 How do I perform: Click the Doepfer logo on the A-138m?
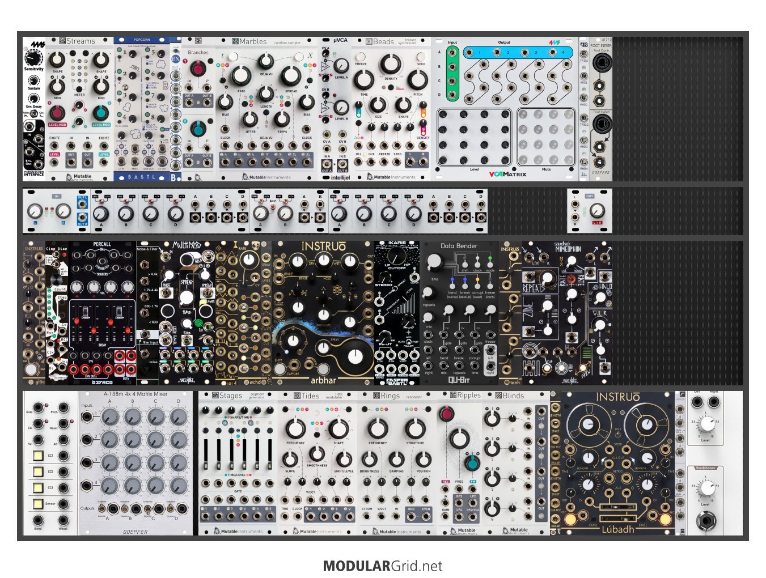point(136,532)
